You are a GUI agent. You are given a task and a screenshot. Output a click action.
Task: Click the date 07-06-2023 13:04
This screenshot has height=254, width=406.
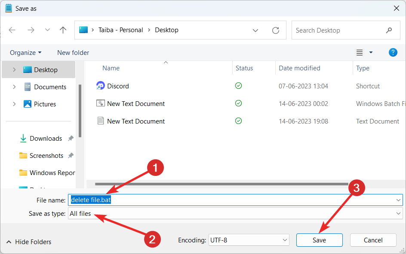pos(303,86)
